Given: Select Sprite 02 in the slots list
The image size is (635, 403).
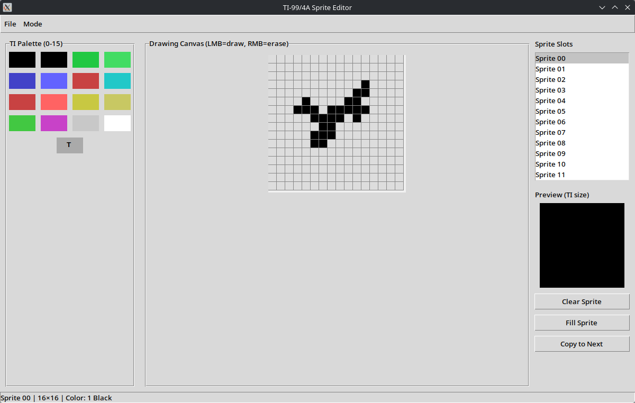Looking at the screenshot, I should [582, 79].
